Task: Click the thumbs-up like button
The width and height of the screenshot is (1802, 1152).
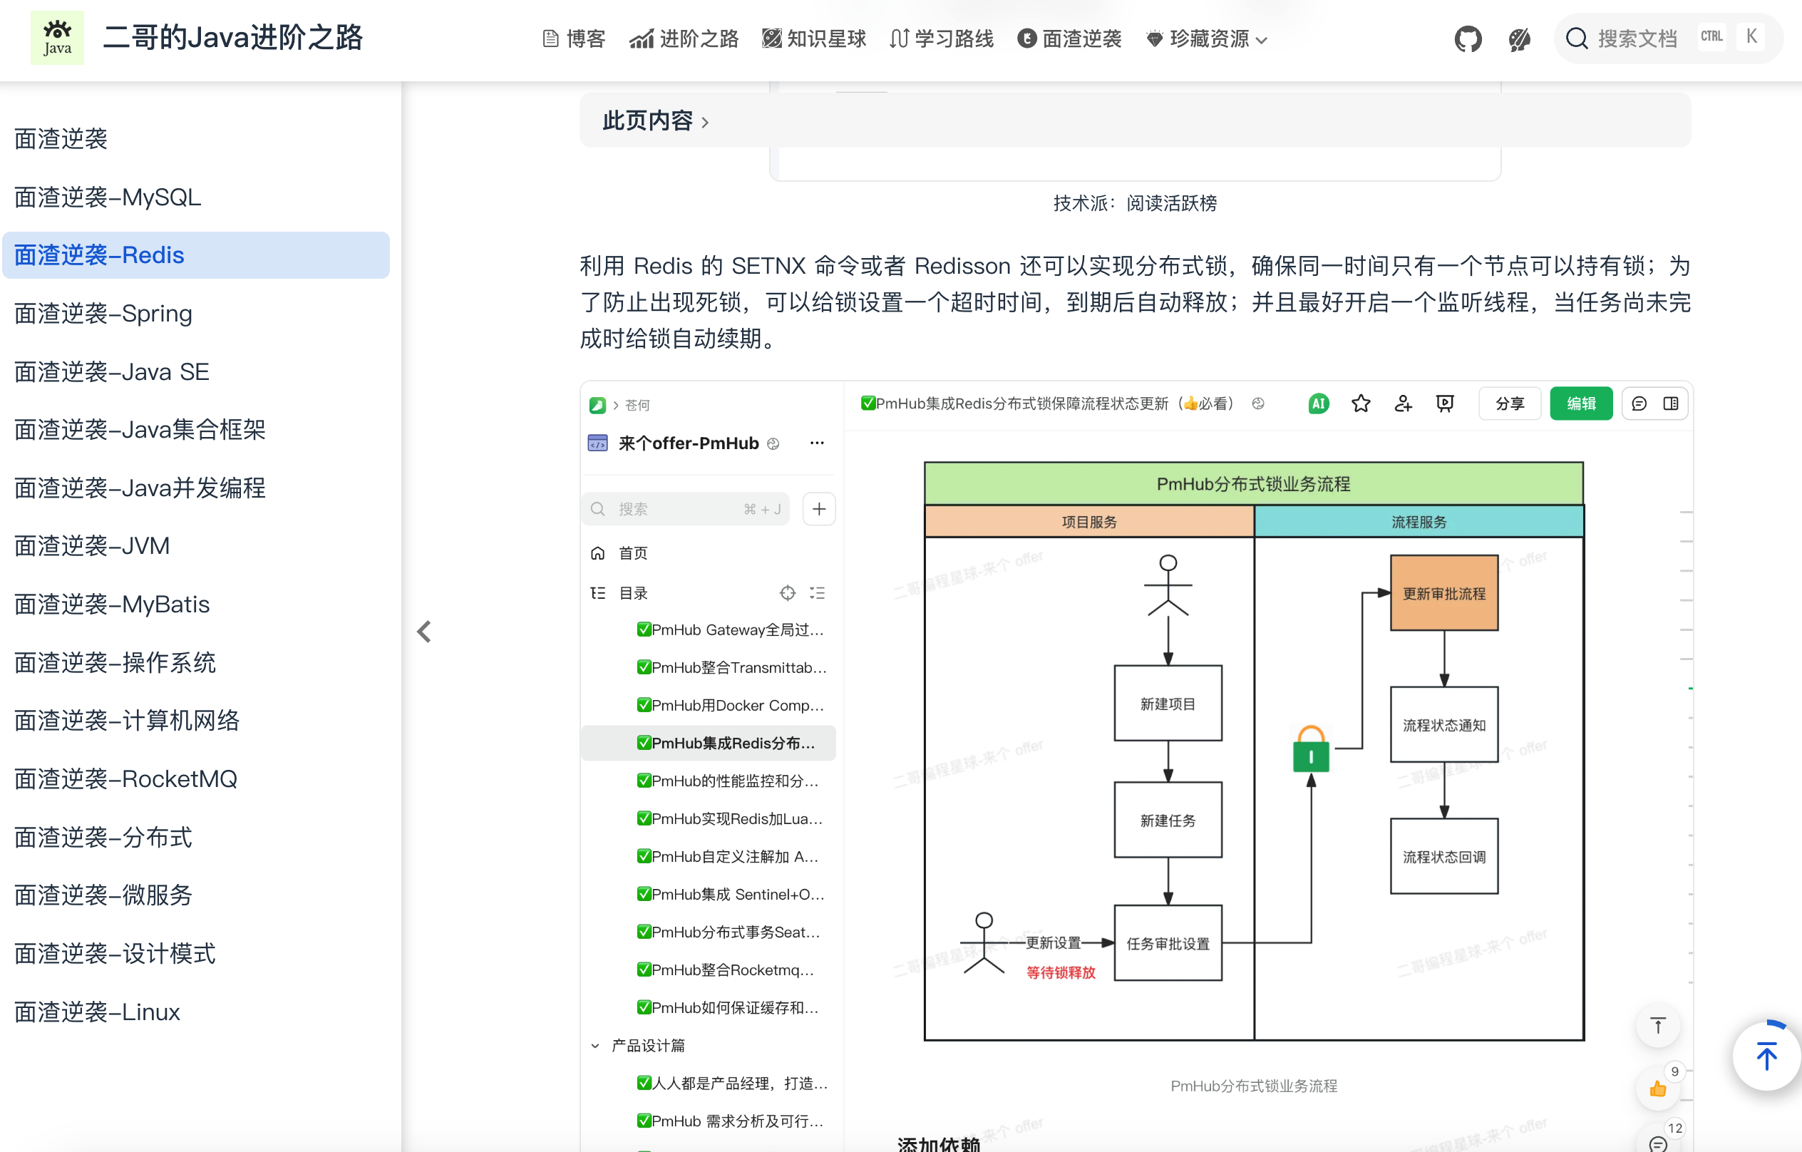Action: coord(1657,1089)
